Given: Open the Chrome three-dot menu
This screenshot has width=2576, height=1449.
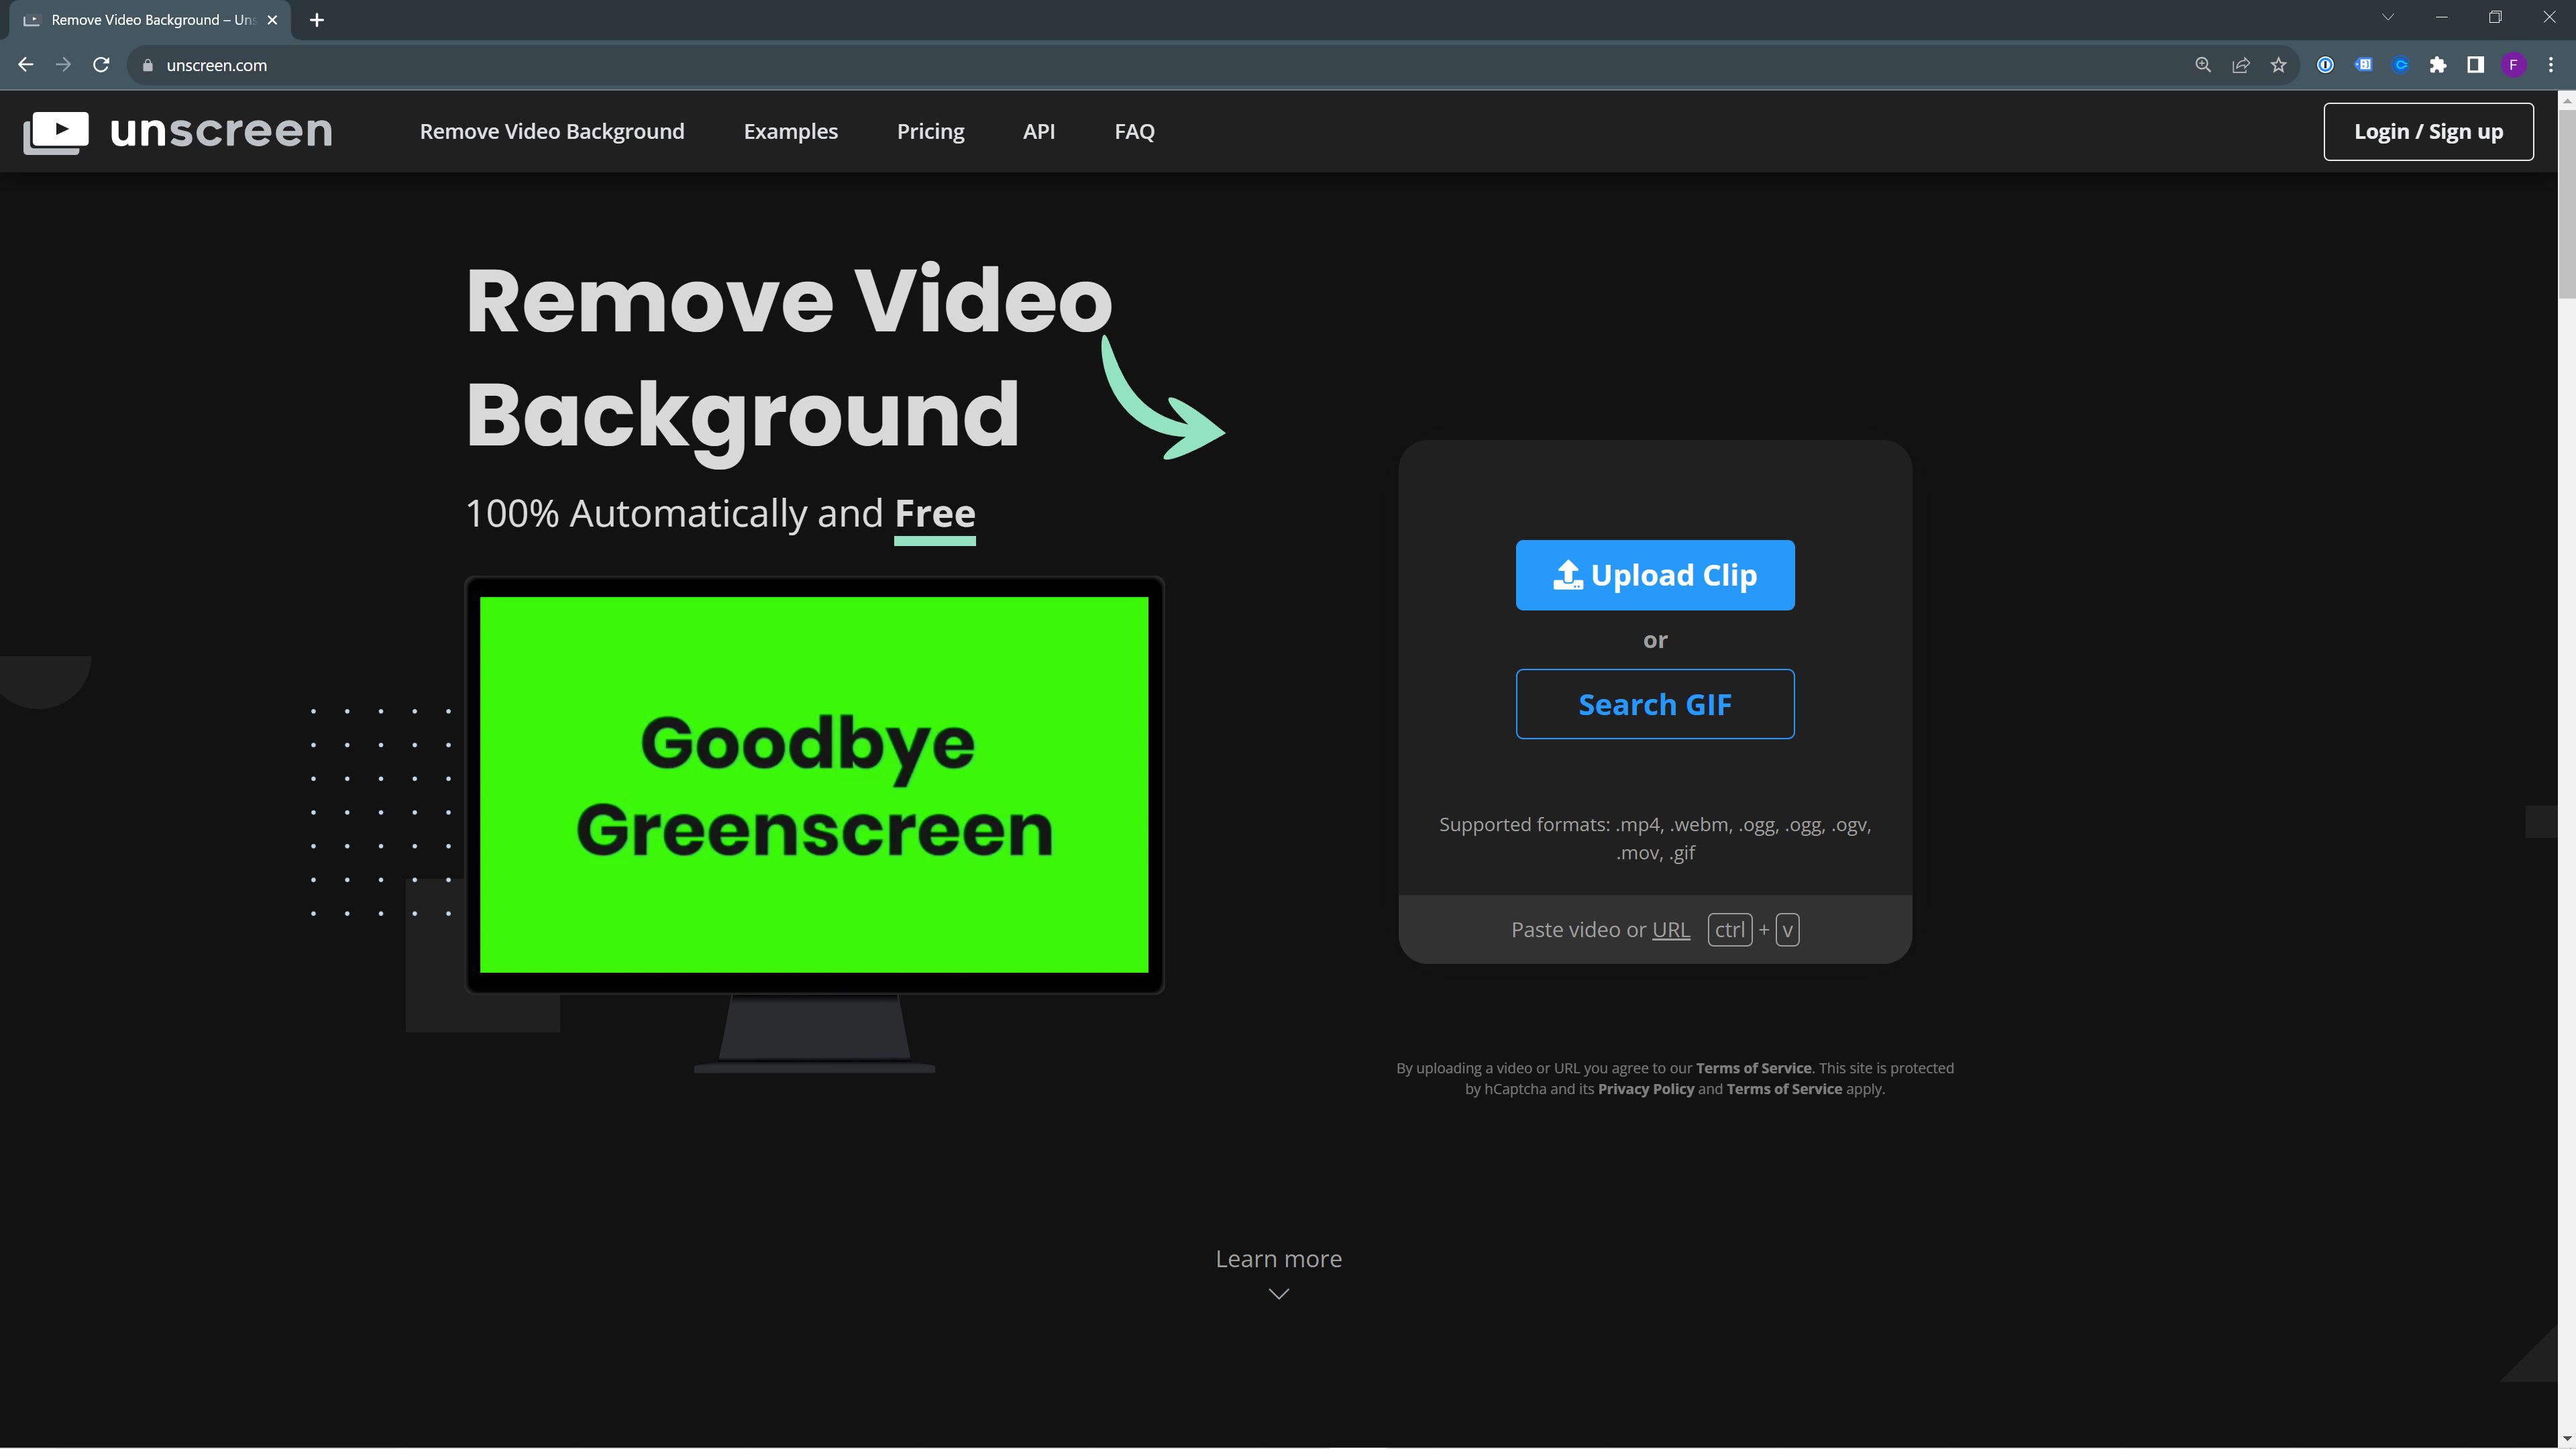Looking at the screenshot, I should [x=2551, y=64].
